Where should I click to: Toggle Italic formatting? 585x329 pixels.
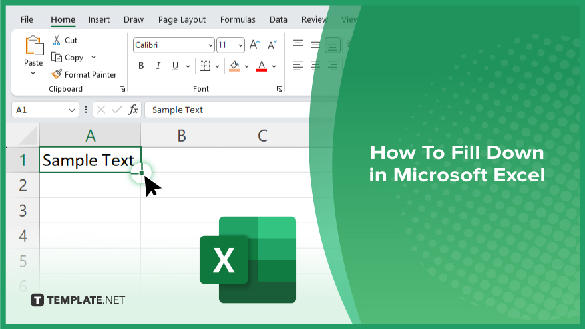[x=158, y=66]
